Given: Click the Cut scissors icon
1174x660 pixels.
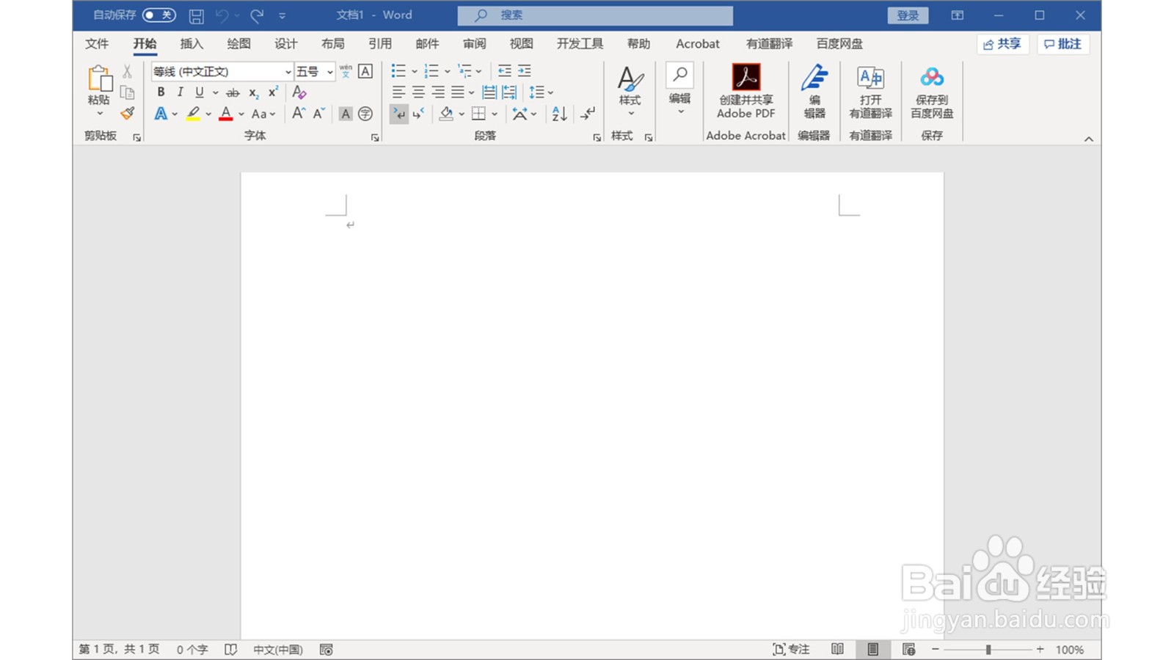Looking at the screenshot, I should 127,71.
